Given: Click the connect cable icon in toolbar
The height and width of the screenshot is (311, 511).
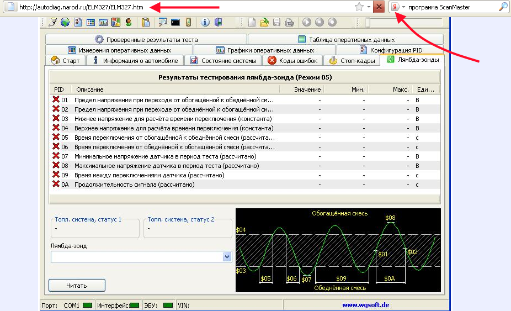Looking at the screenshot, I should tap(52, 22).
